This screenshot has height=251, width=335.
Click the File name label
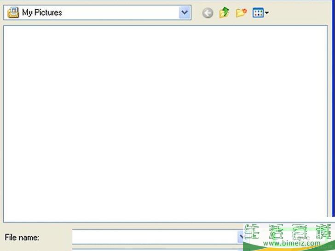[x=22, y=238]
